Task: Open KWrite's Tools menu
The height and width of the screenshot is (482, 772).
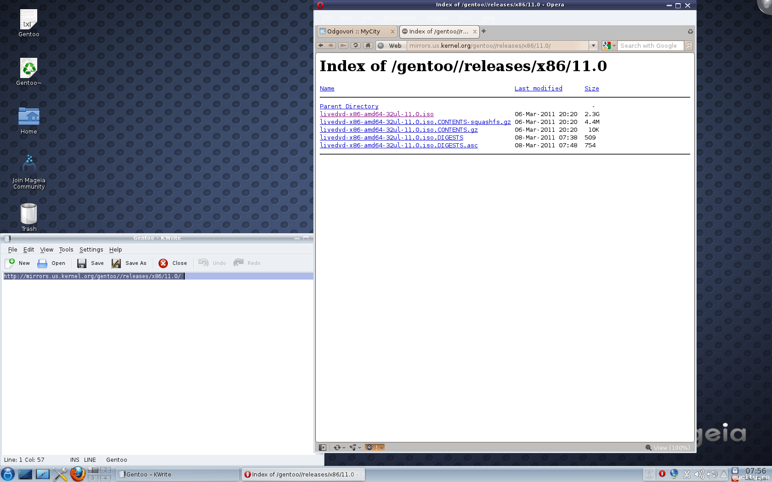Action: click(66, 250)
